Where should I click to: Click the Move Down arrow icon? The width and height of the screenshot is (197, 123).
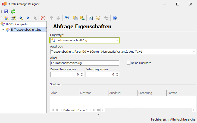(58, 18)
